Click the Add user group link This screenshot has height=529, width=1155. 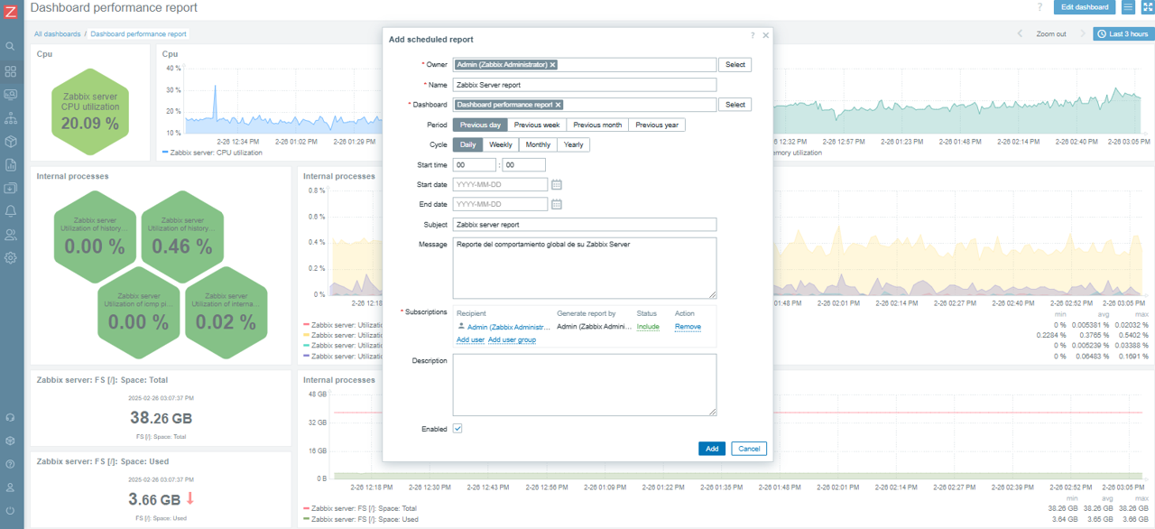point(512,340)
